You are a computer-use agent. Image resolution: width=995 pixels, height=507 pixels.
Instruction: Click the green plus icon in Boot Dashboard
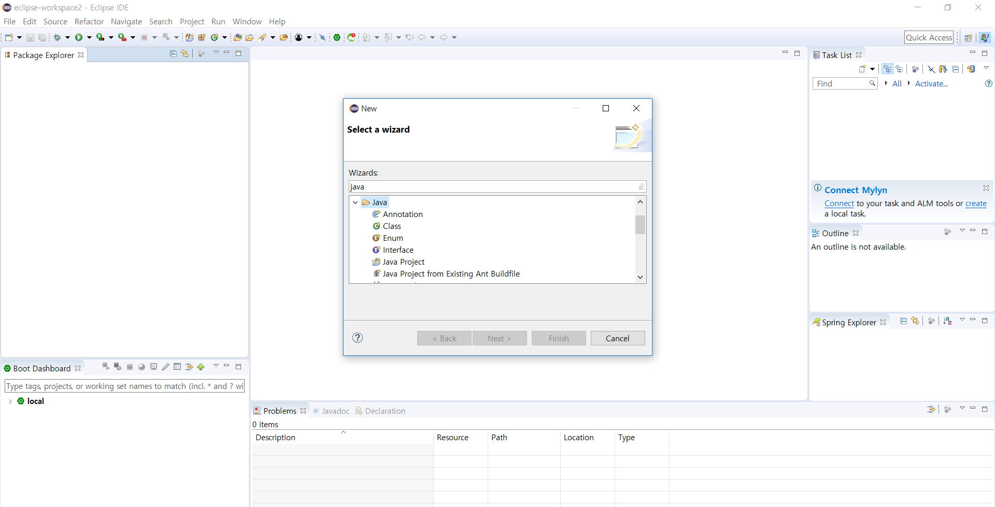pos(201,367)
